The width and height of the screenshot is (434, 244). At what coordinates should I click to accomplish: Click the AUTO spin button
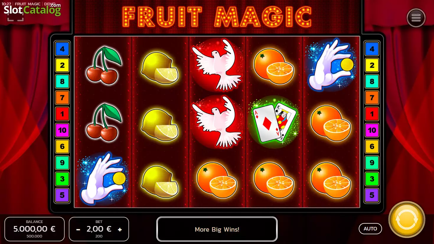(x=370, y=229)
